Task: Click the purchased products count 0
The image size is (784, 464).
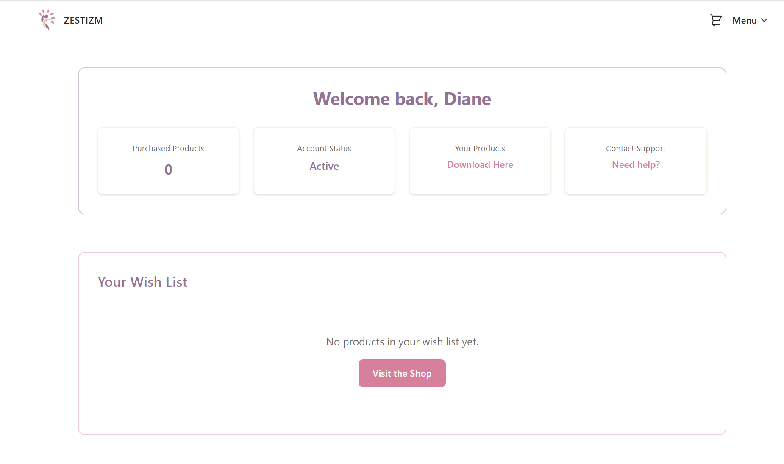Action: (168, 169)
